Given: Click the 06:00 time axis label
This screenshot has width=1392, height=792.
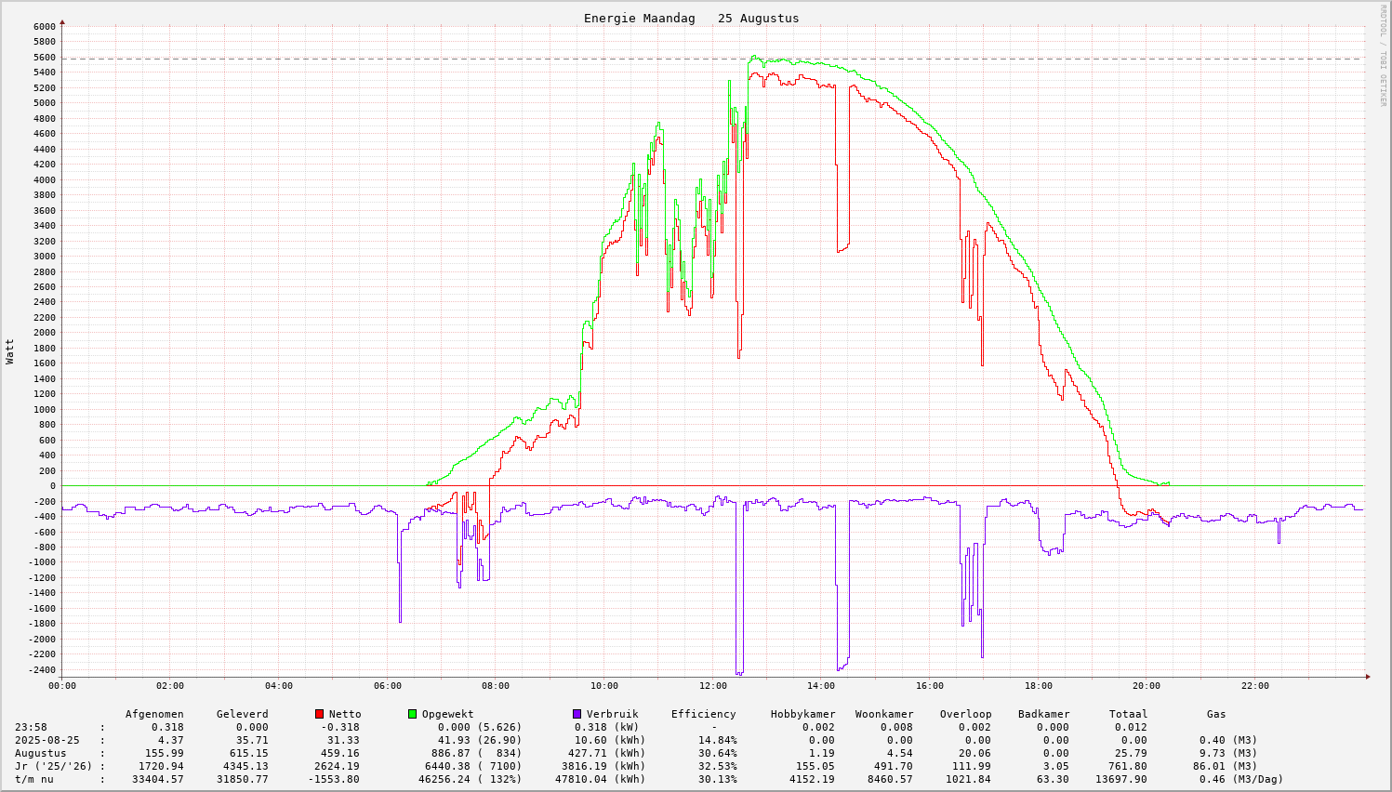Looking at the screenshot, I should [x=388, y=686].
